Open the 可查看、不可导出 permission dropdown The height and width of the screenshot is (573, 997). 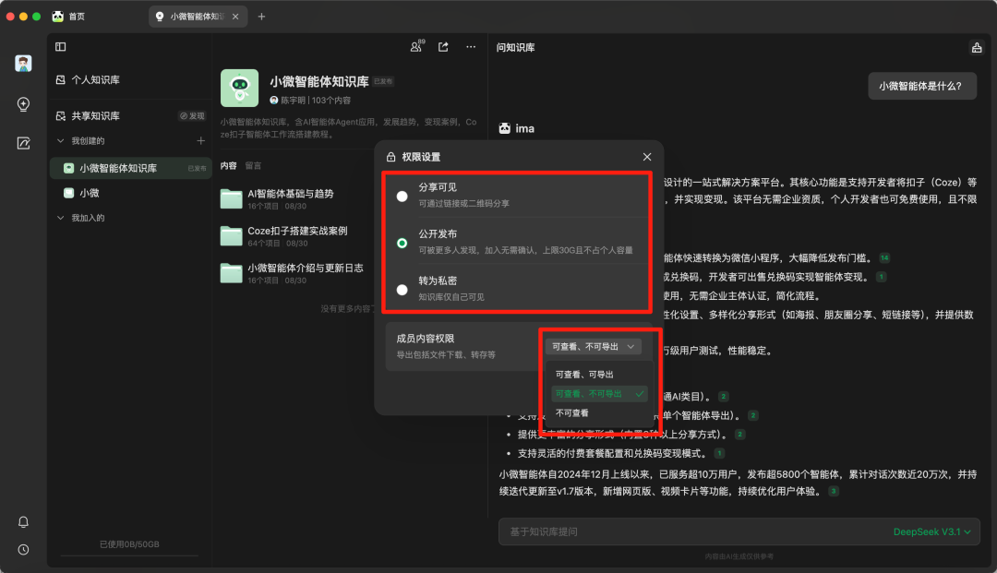[x=592, y=347]
